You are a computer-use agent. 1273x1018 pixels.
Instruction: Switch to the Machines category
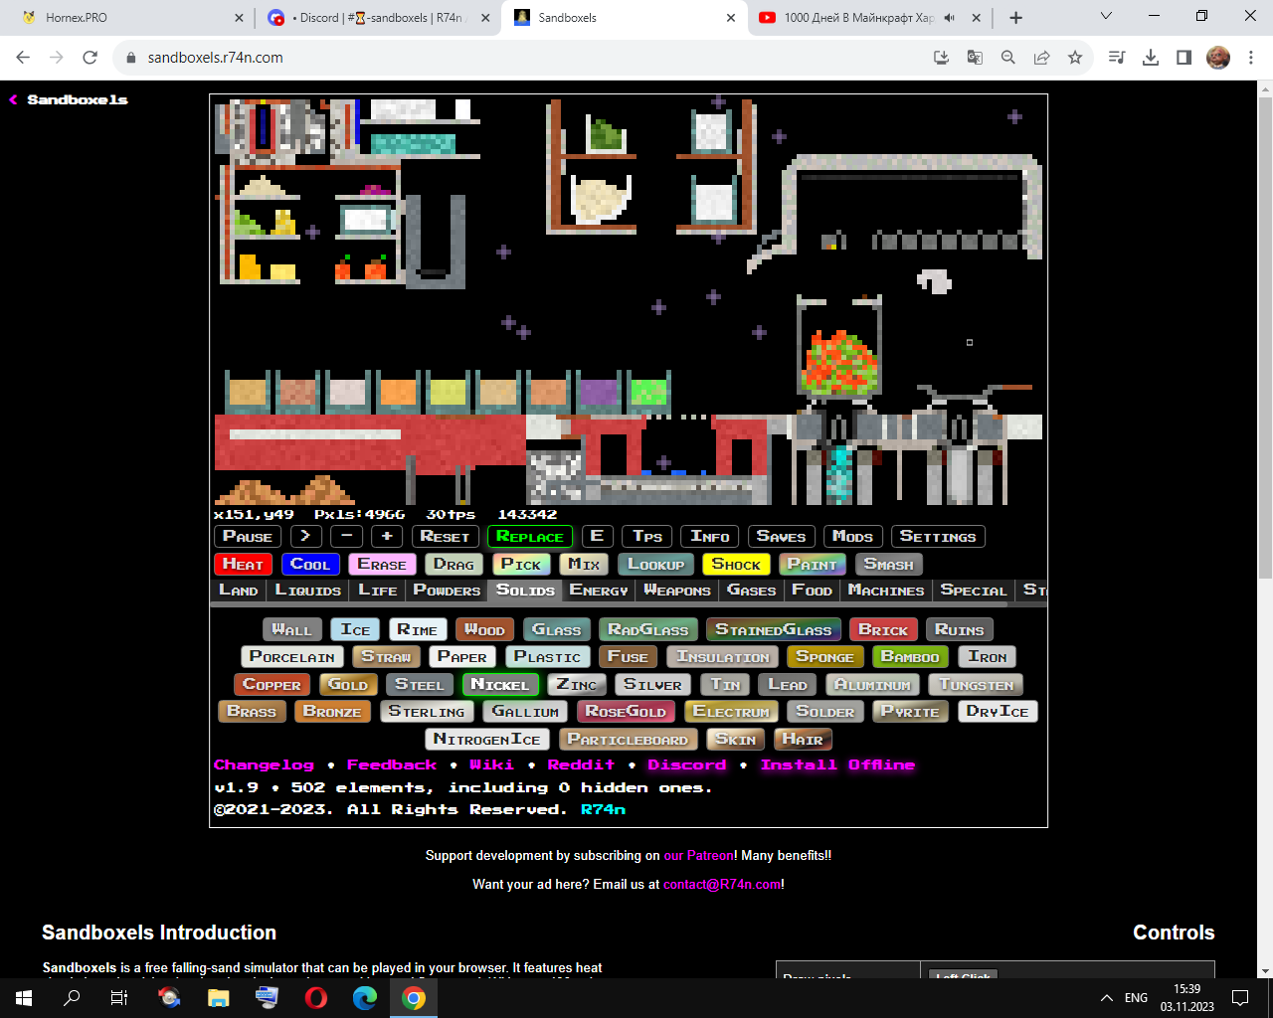tap(886, 591)
